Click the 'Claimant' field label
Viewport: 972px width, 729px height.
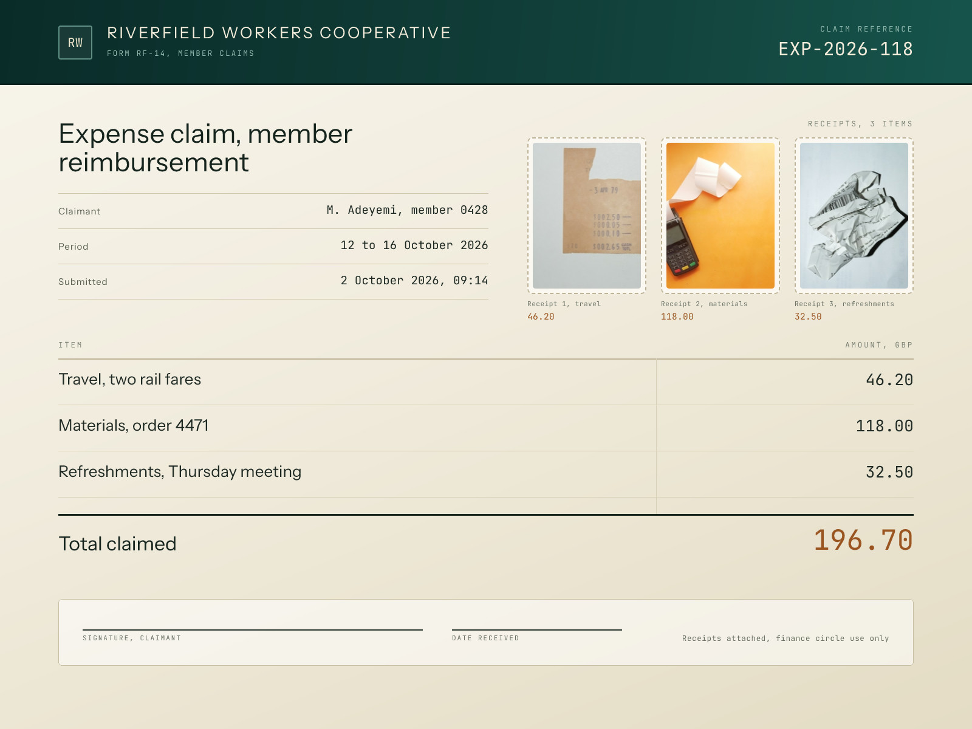point(80,211)
